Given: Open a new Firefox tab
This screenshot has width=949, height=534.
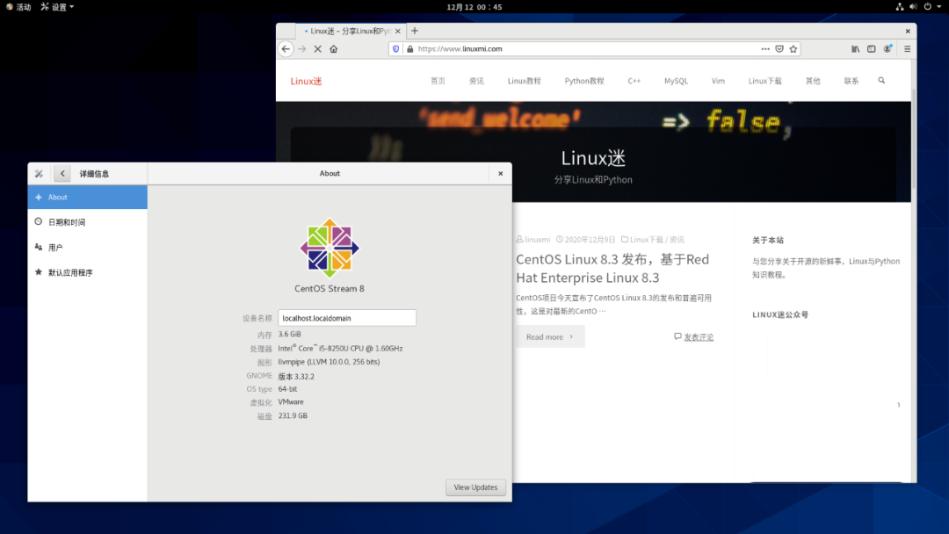Looking at the screenshot, I should tap(415, 31).
